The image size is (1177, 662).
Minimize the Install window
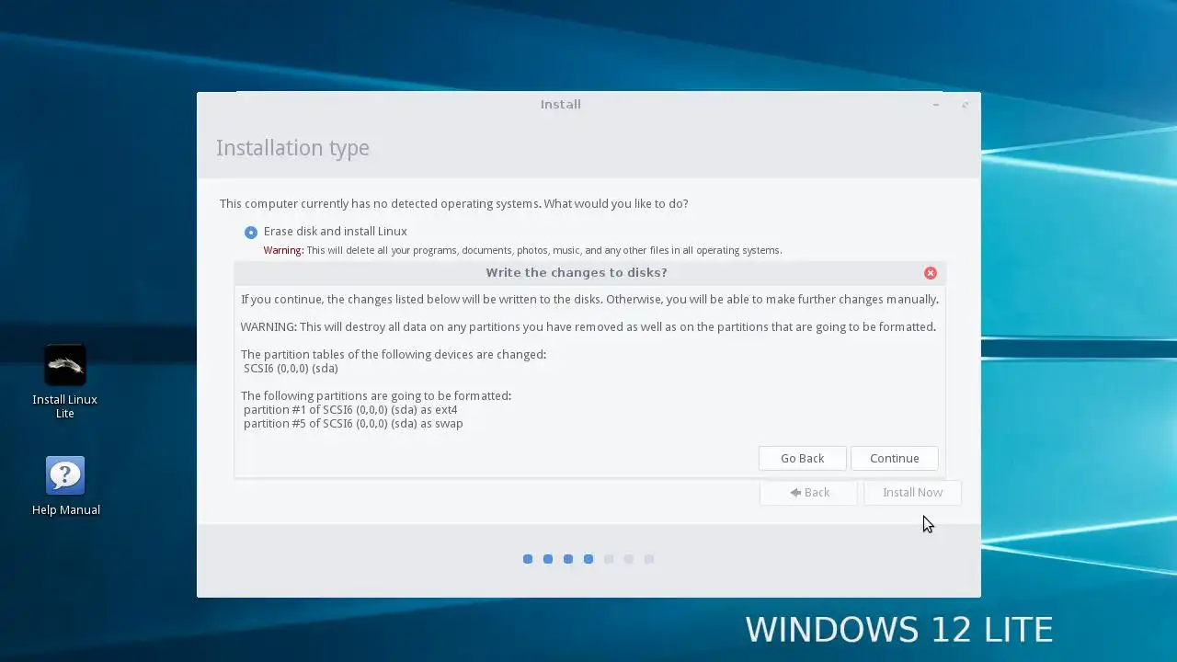[x=935, y=105]
